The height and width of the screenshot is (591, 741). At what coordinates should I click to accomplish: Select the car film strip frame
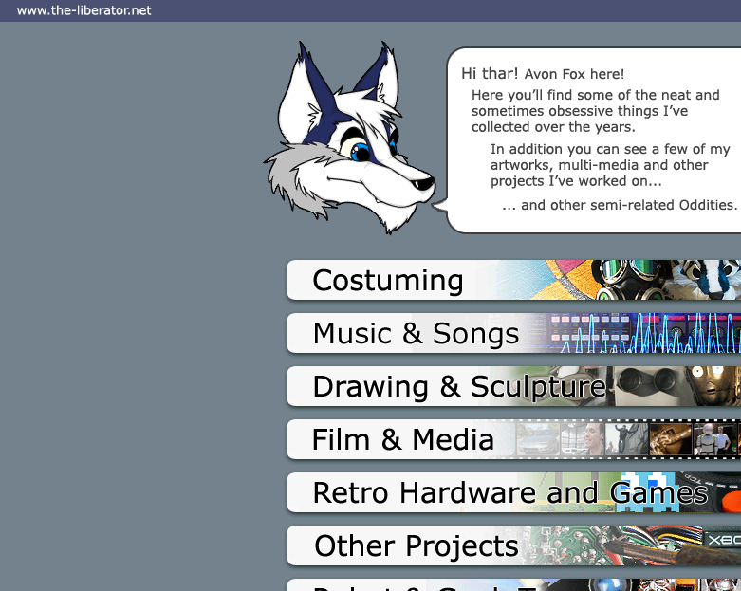point(536,440)
